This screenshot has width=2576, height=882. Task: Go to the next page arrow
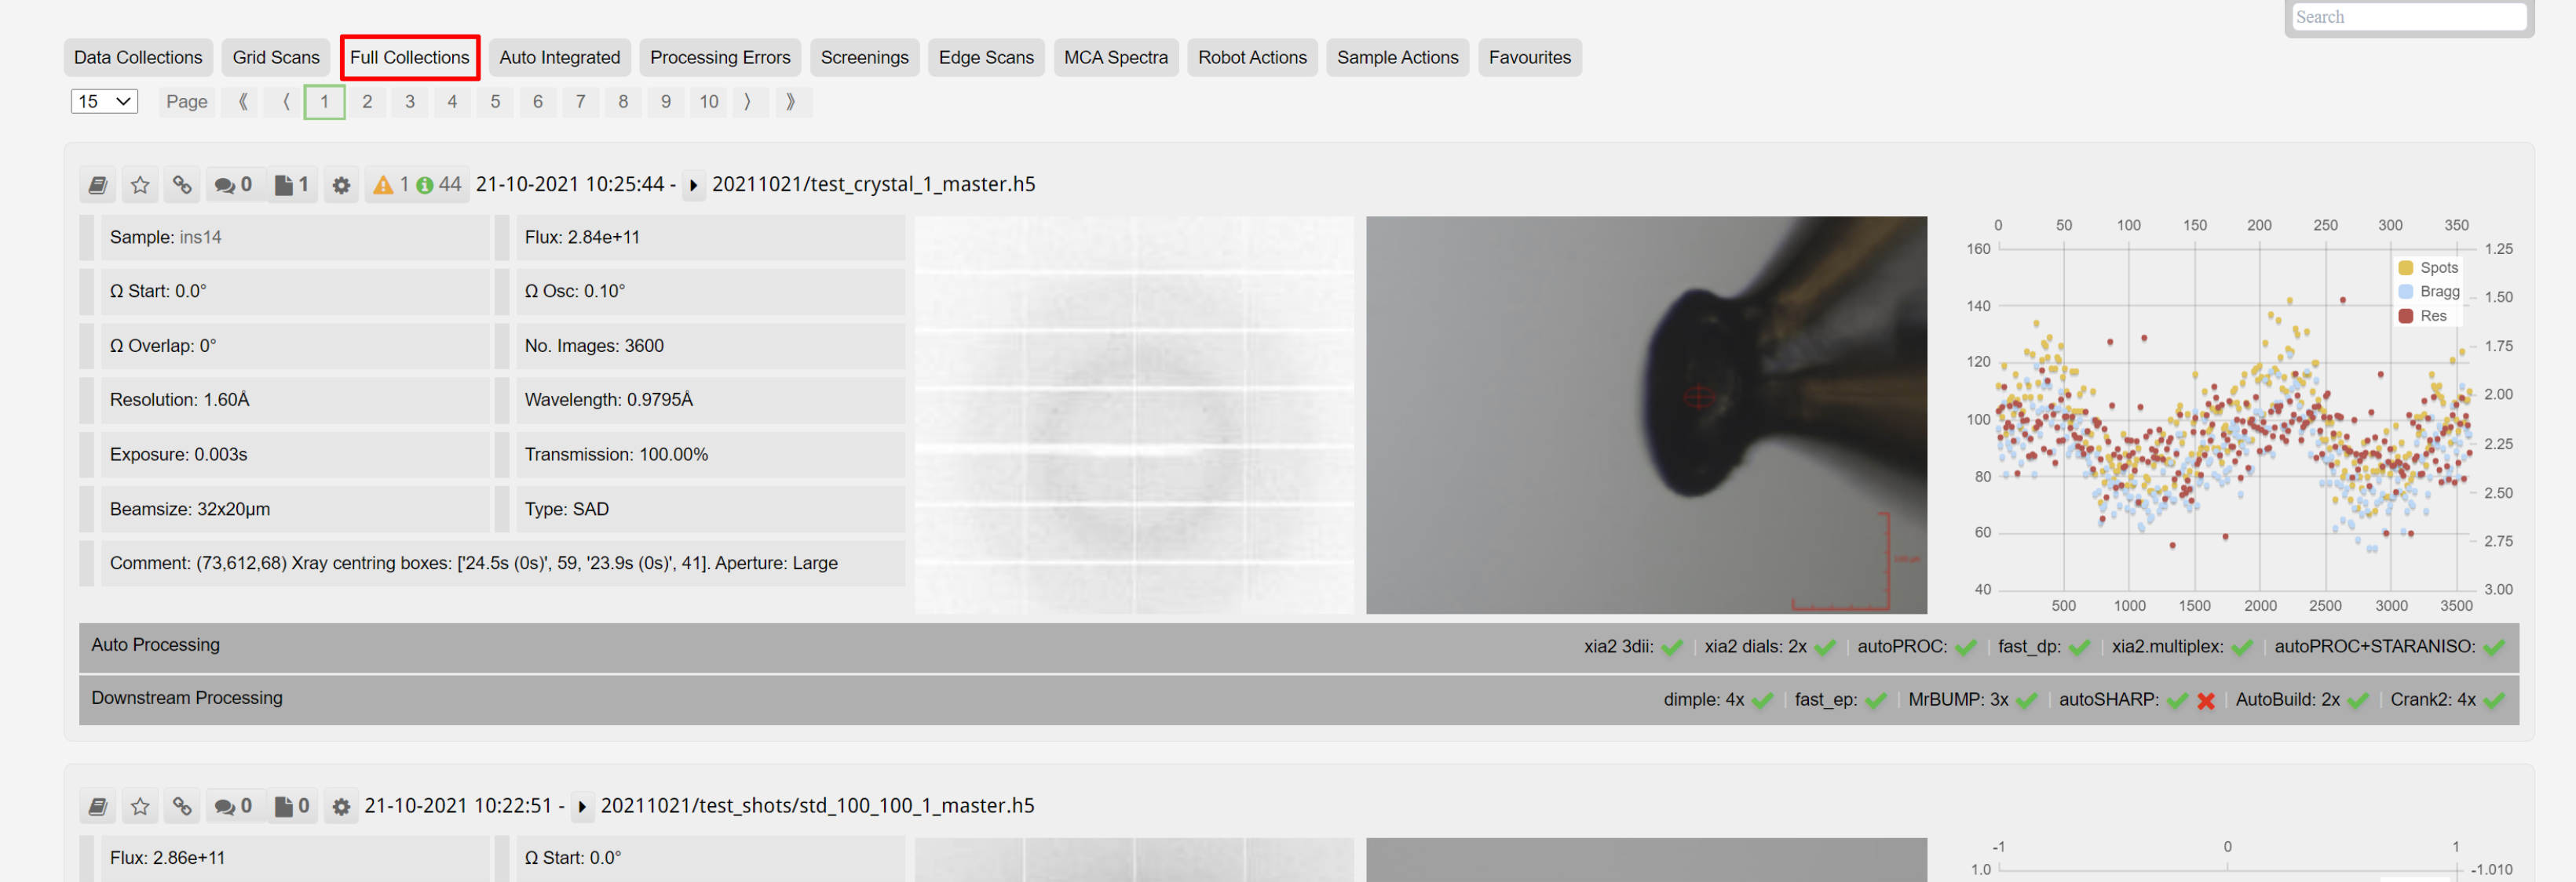coord(747,102)
